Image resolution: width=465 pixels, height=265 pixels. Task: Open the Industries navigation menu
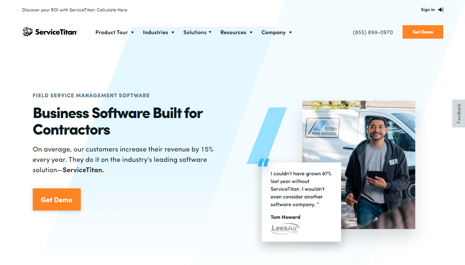pos(156,32)
